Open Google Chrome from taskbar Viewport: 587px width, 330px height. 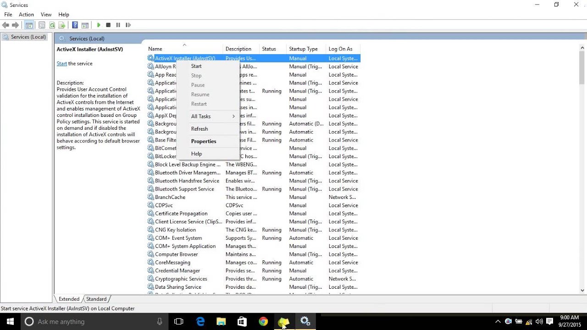pos(263,321)
